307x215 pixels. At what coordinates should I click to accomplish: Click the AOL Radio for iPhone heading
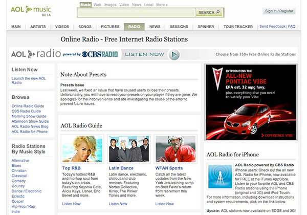[x=233, y=155]
